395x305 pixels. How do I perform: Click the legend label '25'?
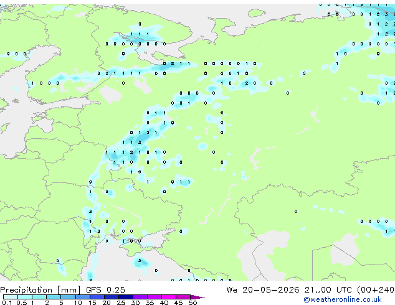point(121,303)
